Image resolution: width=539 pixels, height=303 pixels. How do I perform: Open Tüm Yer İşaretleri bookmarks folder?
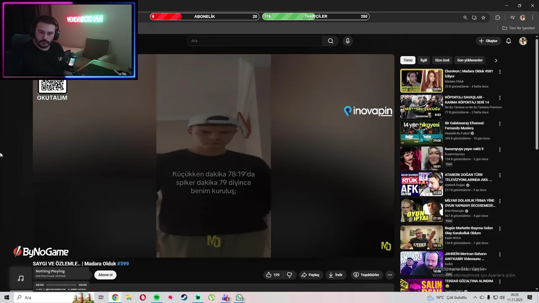tap(519, 28)
